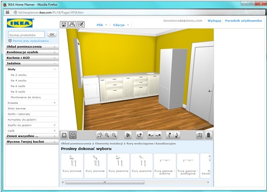The image size is (267, 192).
Task: Click the tilt view down icon
Action: tap(177, 135)
